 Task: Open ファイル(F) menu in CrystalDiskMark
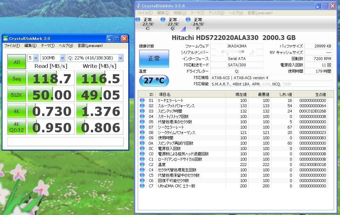[12, 46]
